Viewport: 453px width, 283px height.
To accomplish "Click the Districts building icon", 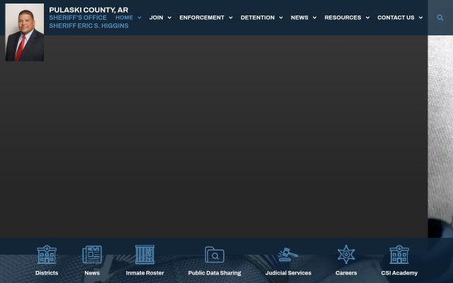I will tap(47, 255).
